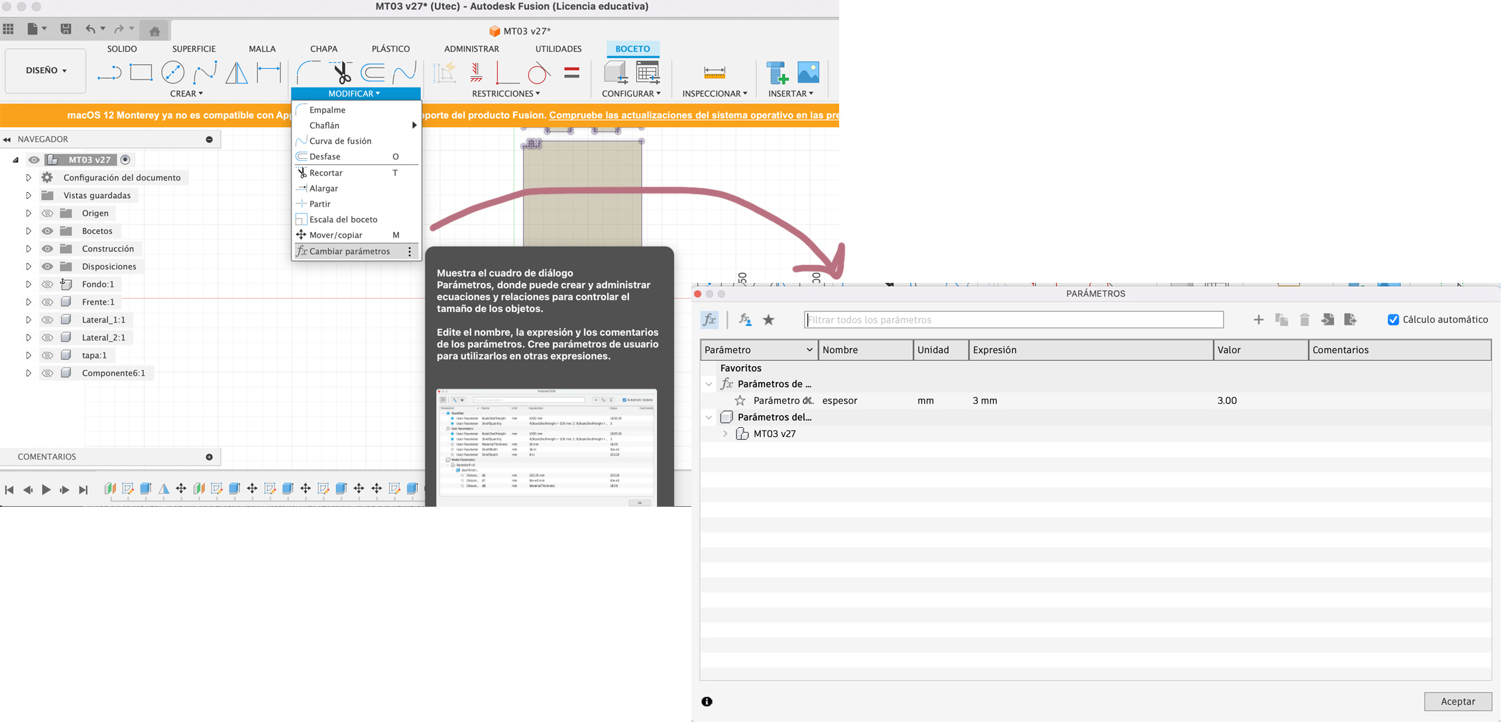Click the favorites star filter icon
The height and width of the screenshot is (722, 1502).
coord(768,320)
